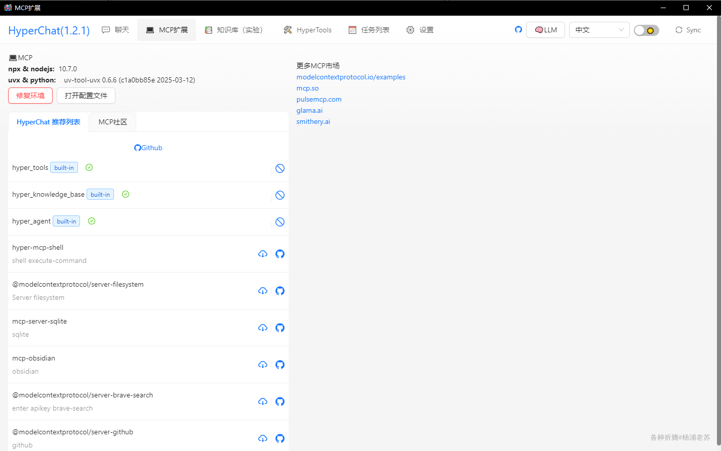
Task: Click the uv-tool-uvx 0.6.6 version text
Action: (x=130, y=80)
